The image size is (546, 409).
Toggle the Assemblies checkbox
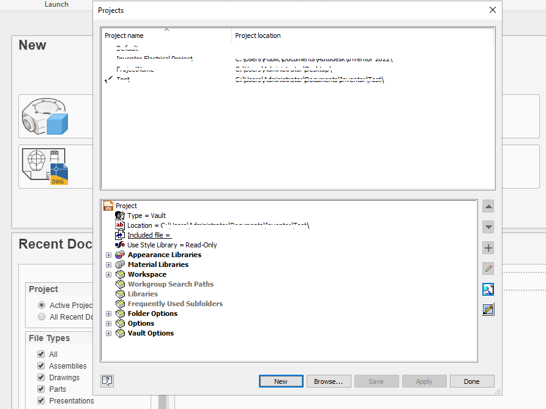(41, 366)
